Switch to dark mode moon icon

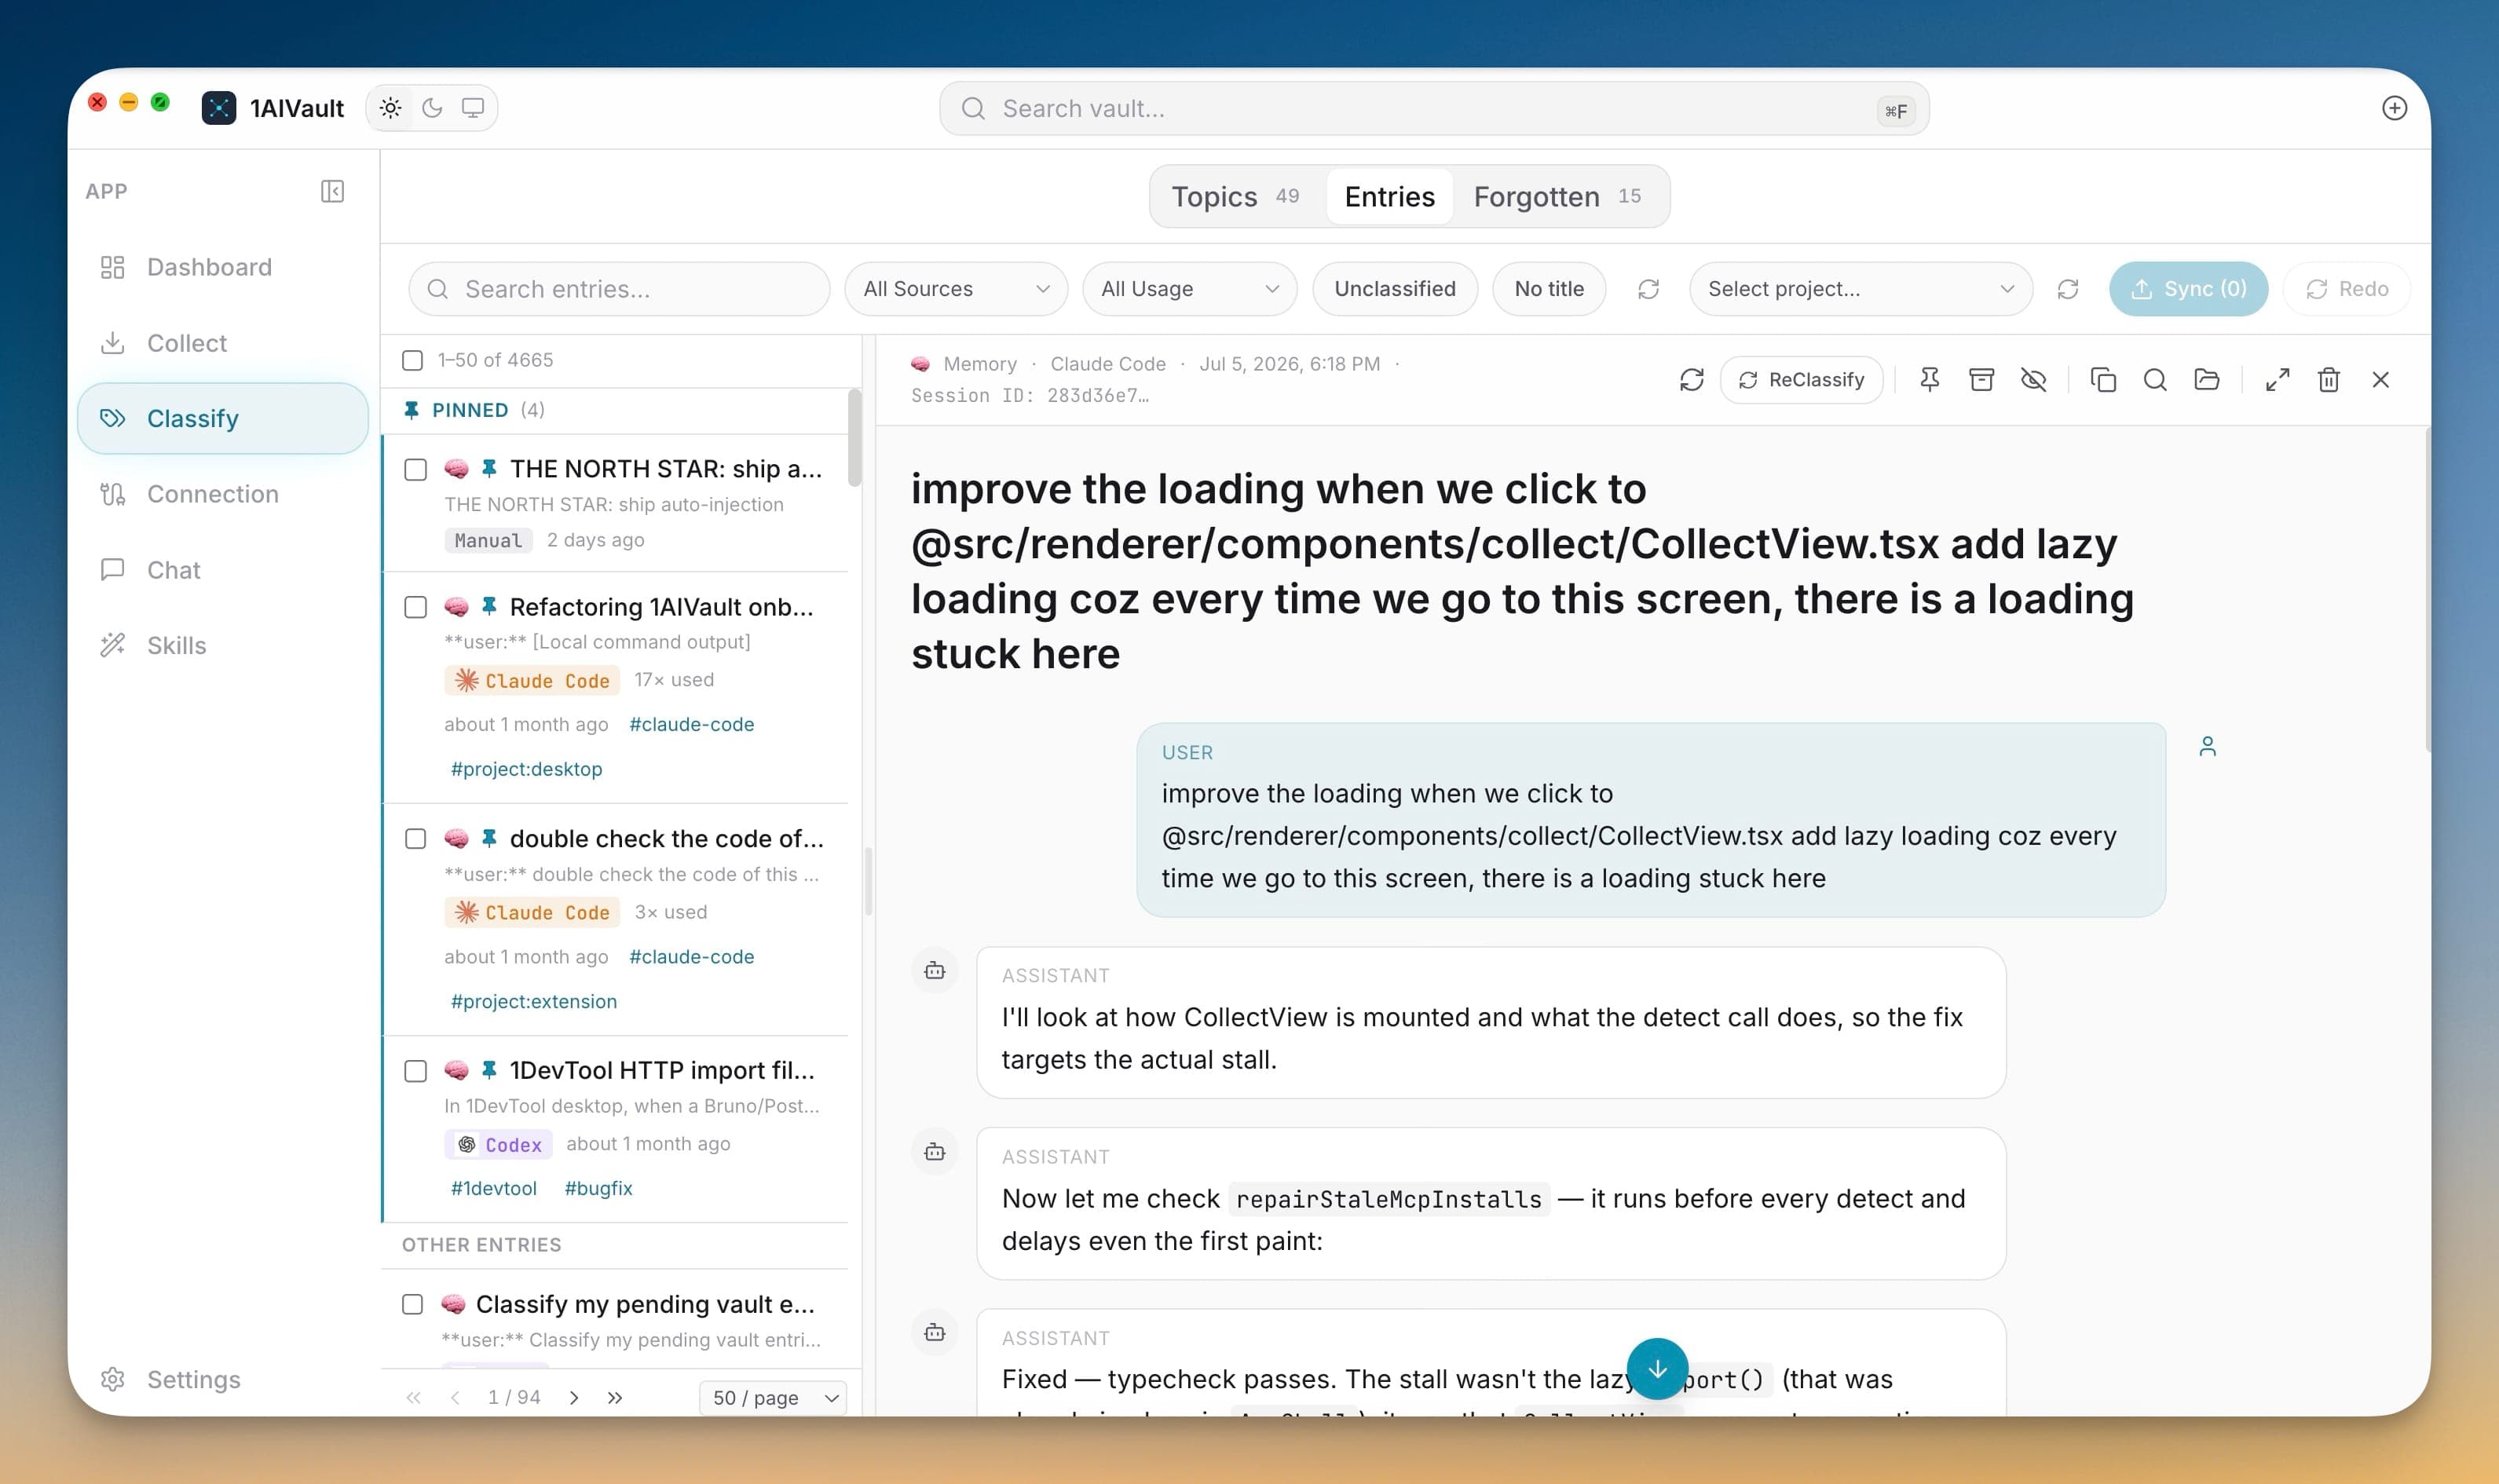pyautogui.click(x=432, y=108)
